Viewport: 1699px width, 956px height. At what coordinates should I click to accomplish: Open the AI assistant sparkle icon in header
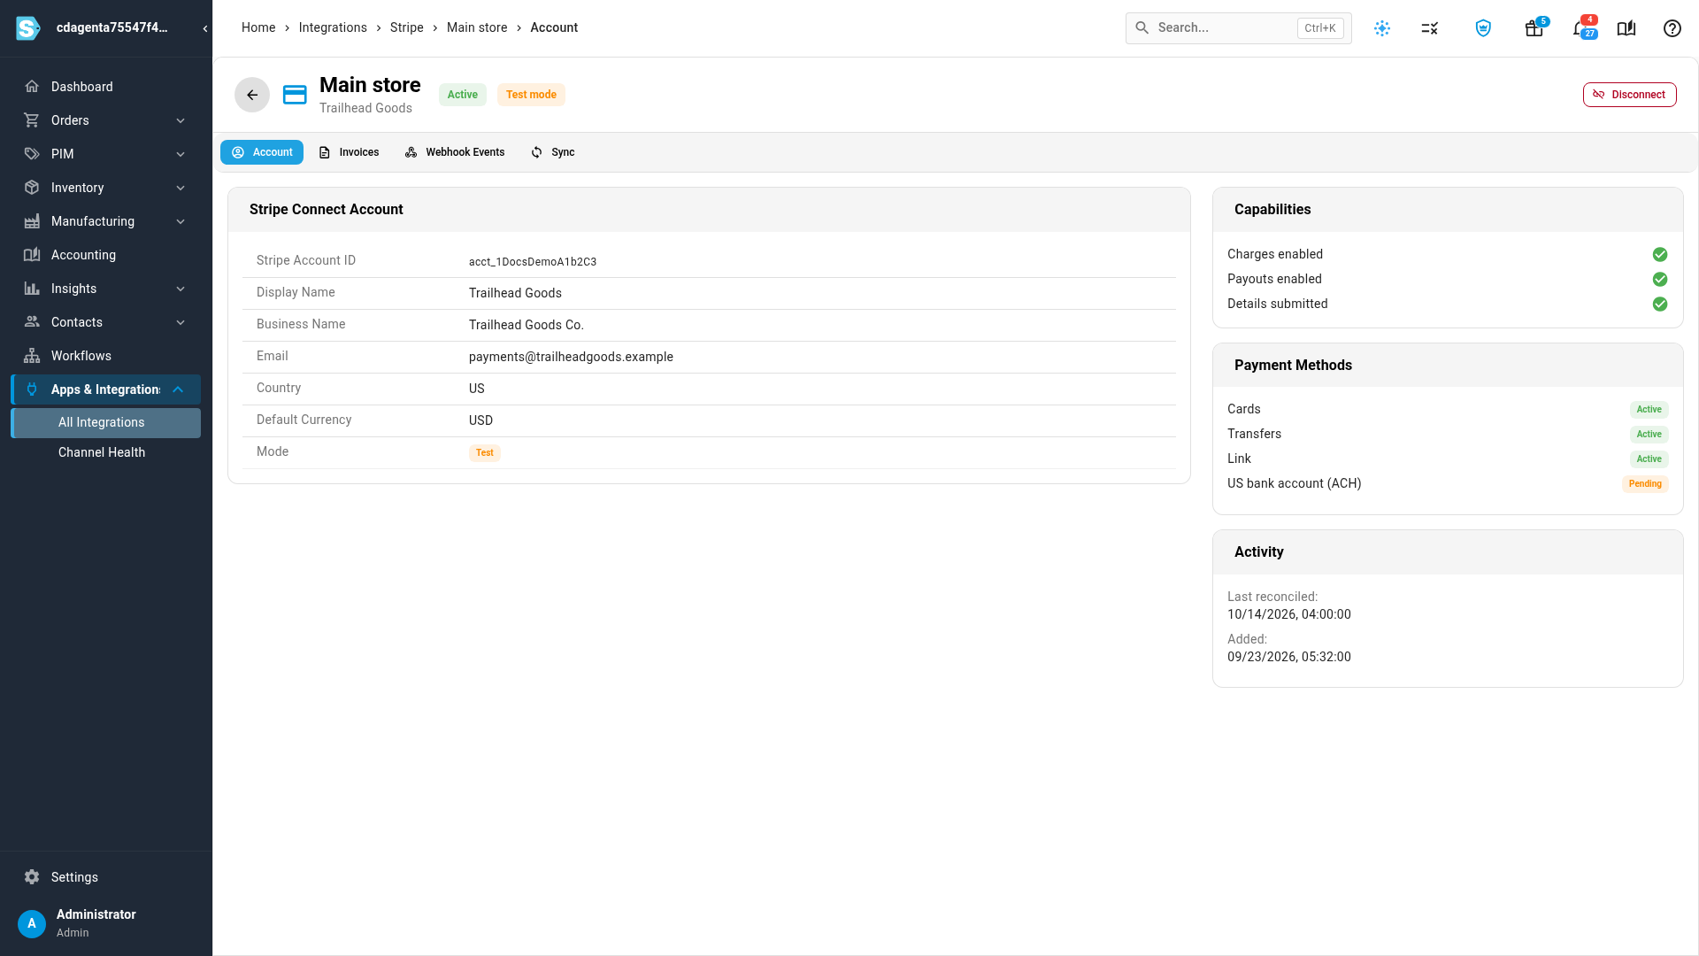(1382, 28)
